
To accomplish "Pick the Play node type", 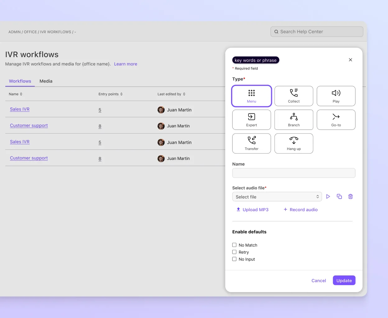I will click(x=336, y=96).
